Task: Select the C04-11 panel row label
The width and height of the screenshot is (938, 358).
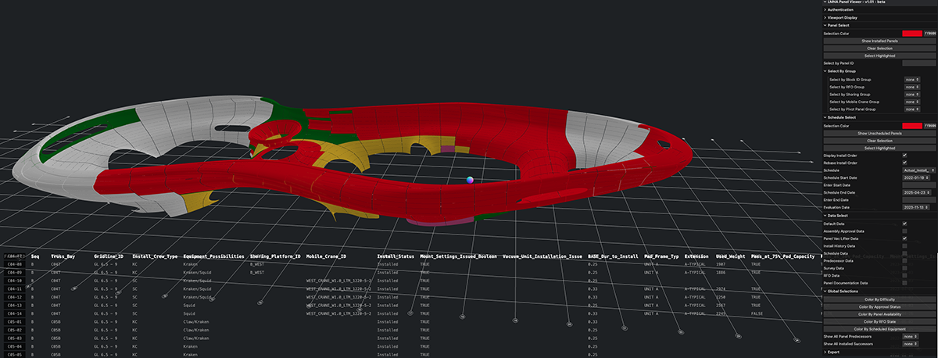Action: (x=13, y=289)
